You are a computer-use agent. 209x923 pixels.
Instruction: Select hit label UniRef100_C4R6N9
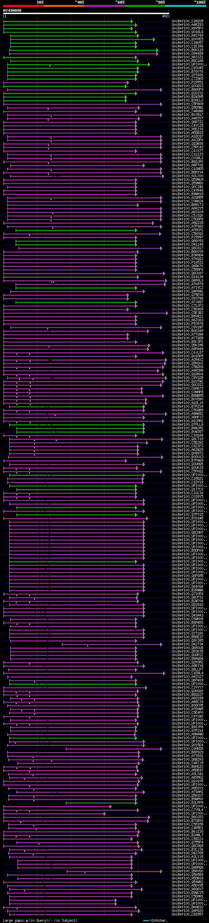click(187, 111)
